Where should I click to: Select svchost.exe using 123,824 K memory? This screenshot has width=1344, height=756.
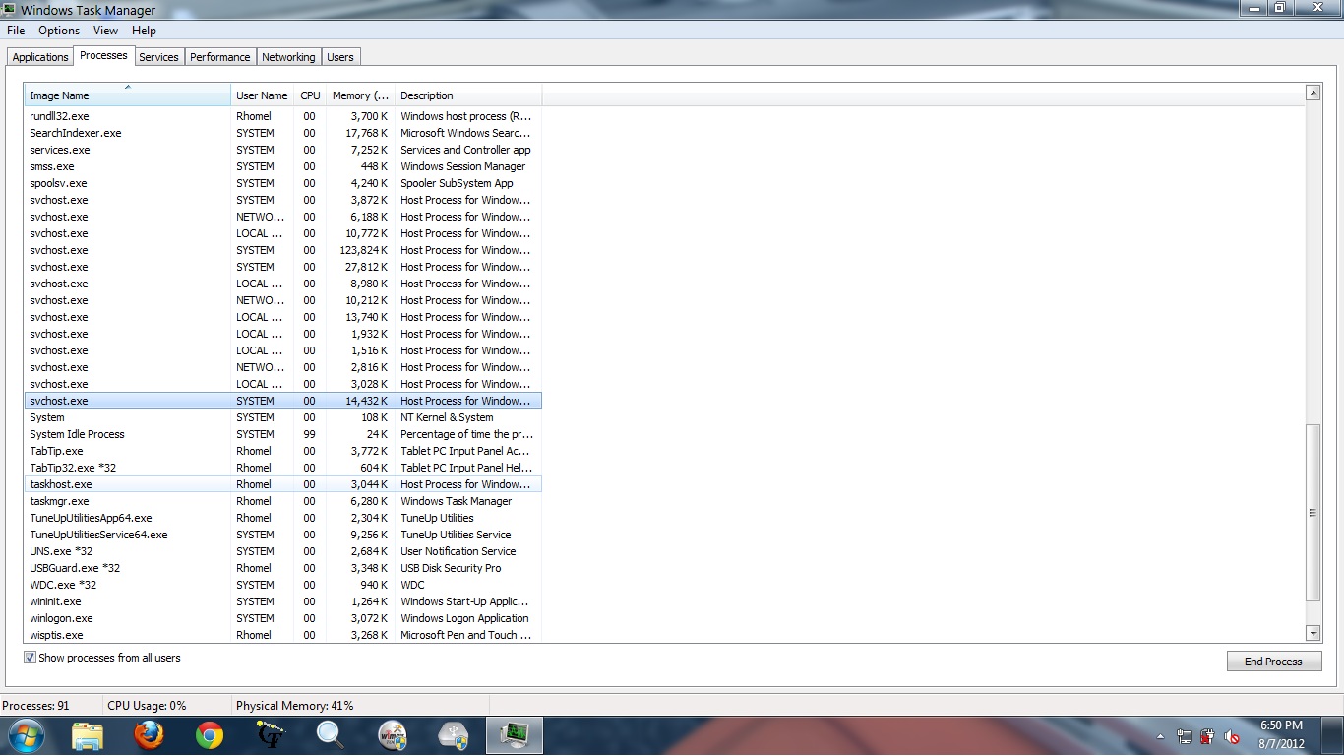coord(282,250)
